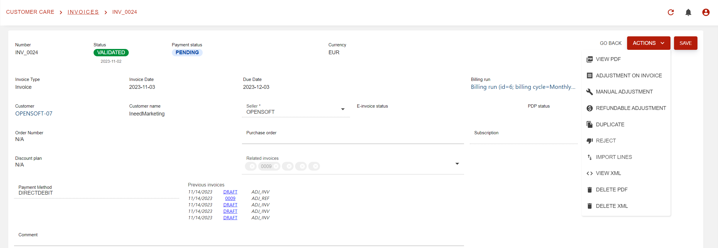Screen dimensions: 718x248
Task: Click the Delete XML trash icon
Action: (x=590, y=206)
